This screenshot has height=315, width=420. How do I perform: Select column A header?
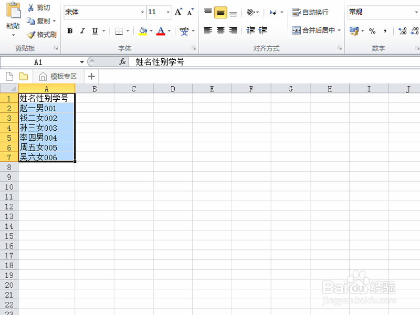coord(47,88)
